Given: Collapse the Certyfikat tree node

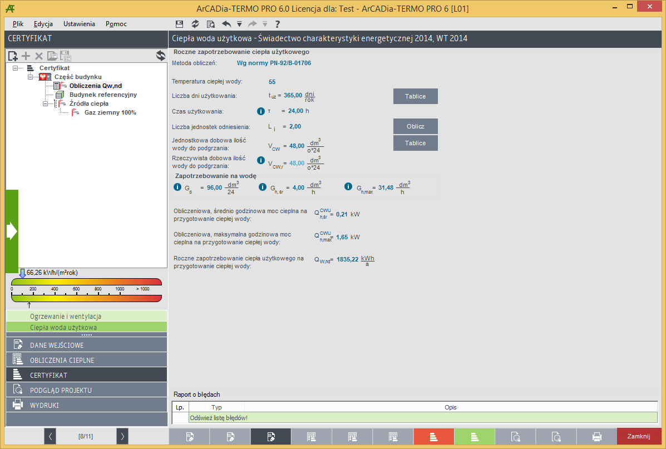Looking at the screenshot, I should (15, 68).
